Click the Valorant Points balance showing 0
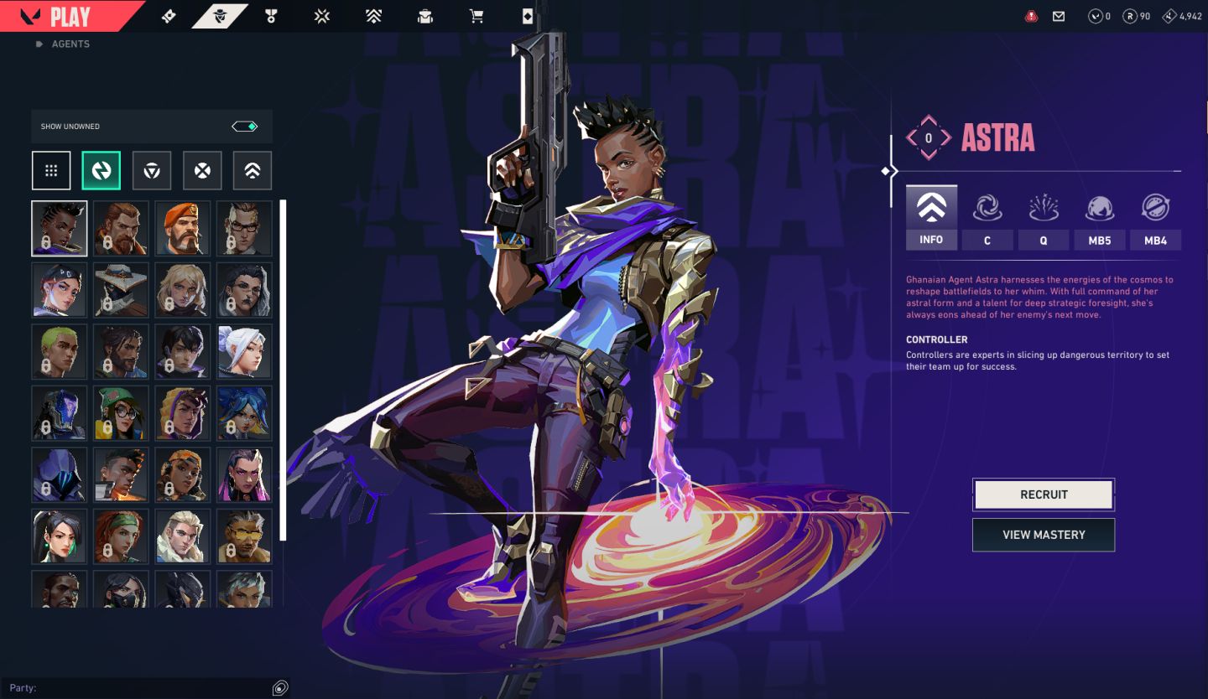The height and width of the screenshot is (699, 1208). pos(1100,16)
